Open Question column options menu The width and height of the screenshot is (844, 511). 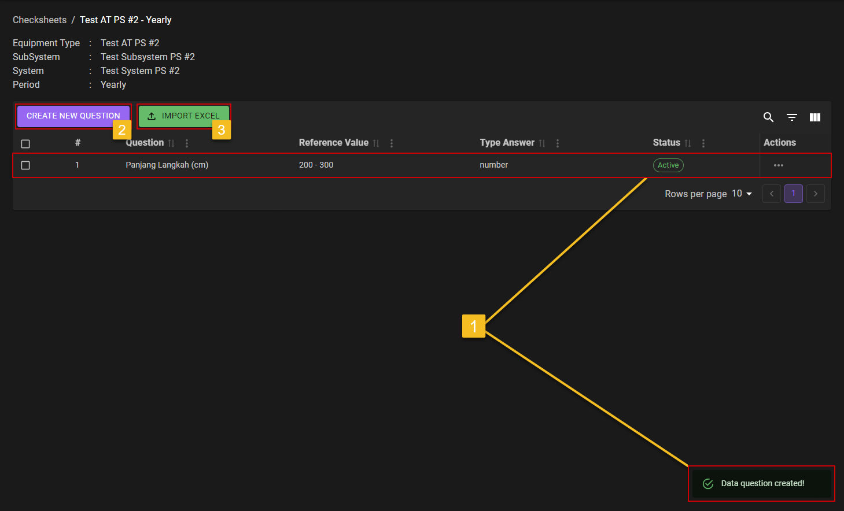point(187,143)
